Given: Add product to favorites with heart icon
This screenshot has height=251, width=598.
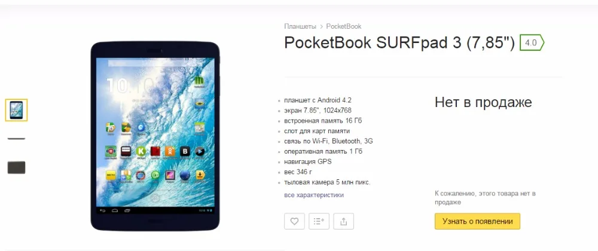Looking at the screenshot, I should [x=294, y=221].
